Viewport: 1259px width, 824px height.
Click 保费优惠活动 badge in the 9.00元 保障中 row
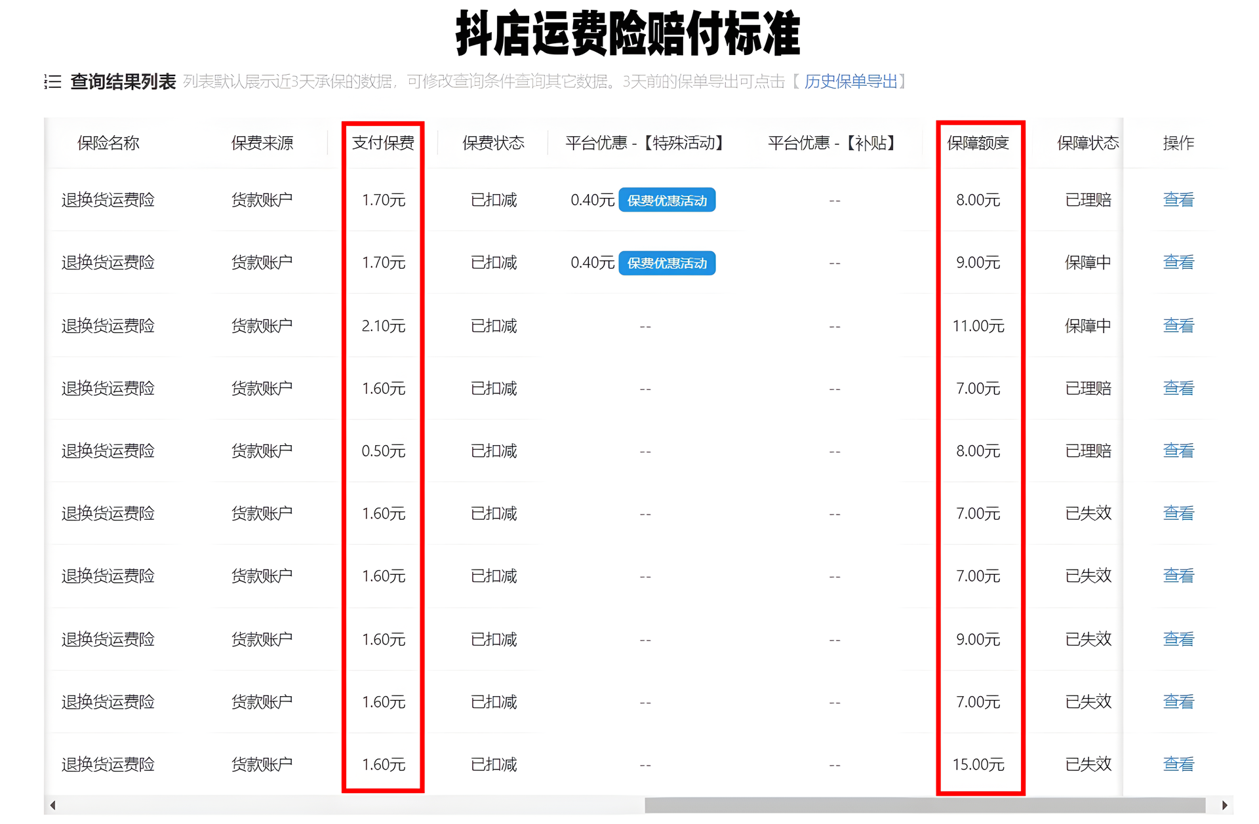[x=667, y=263]
